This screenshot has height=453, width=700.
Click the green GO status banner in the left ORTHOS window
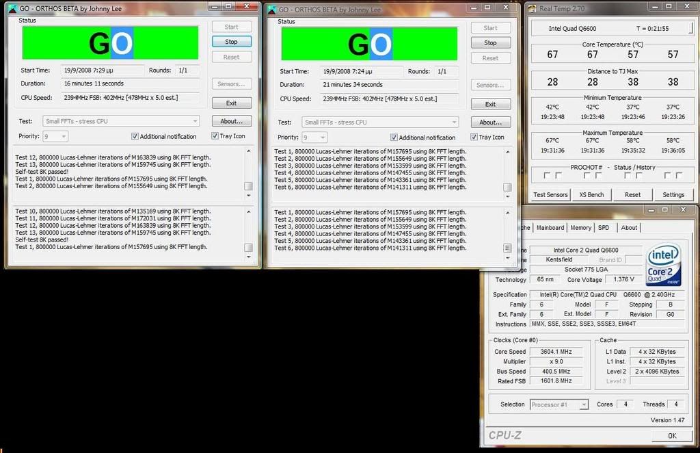pos(110,43)
